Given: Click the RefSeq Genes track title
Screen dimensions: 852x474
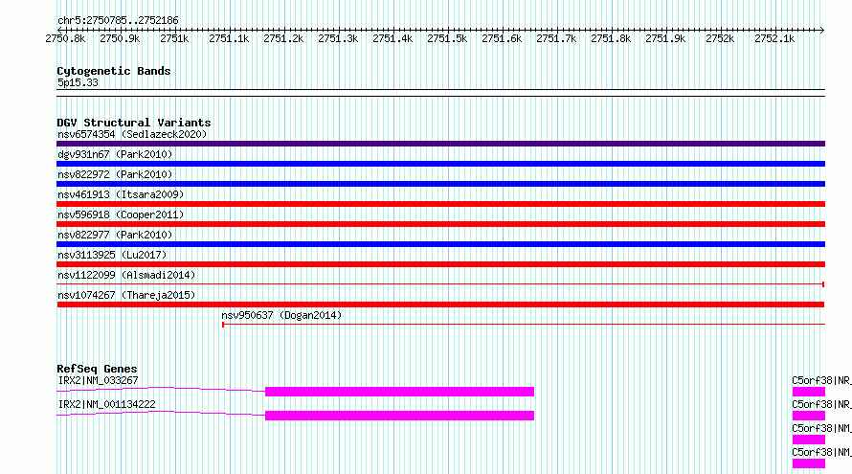Looking at the screenshot, I should tap(97, 369).
